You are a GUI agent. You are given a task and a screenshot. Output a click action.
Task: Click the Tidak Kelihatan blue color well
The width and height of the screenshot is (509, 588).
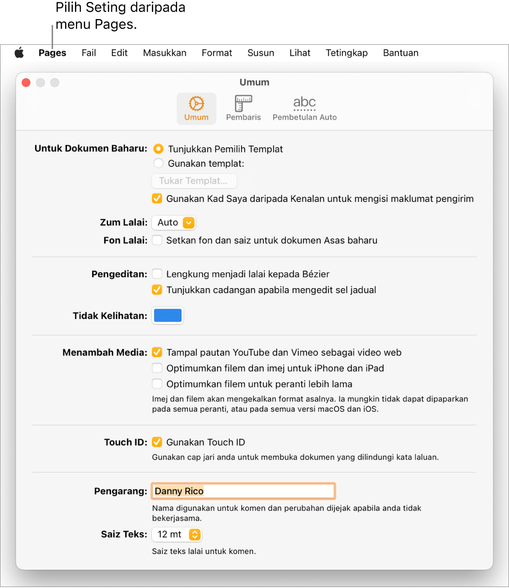168,316
